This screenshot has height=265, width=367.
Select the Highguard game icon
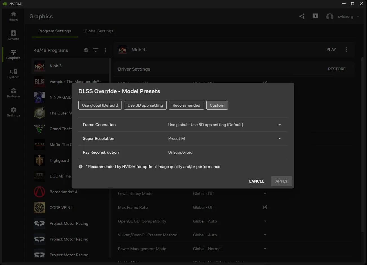39,160
